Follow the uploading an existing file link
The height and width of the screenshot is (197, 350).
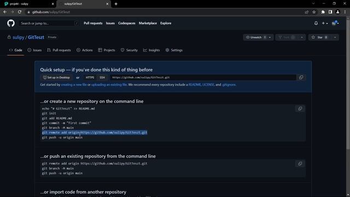(x=109, y=85)
